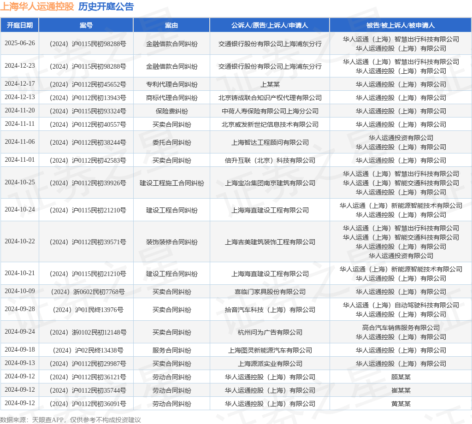This screenshot has width=472, height=424.
Task: Click case number 沪0112民初38244号
Action: pyautogui.click(x=88, y=142)
